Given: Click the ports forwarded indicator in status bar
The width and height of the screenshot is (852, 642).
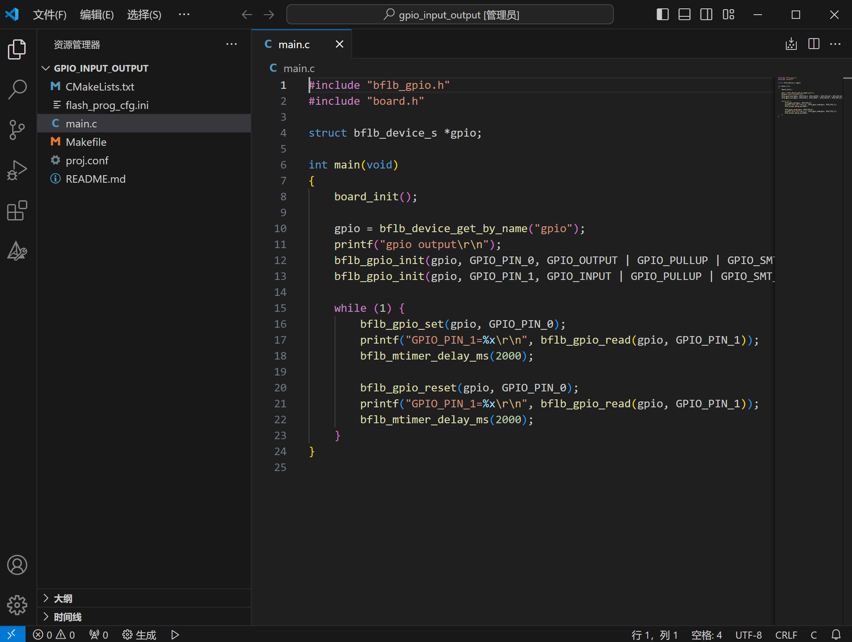Looking at the screenshot, I should pyautogui.click(x=99, y=635).
